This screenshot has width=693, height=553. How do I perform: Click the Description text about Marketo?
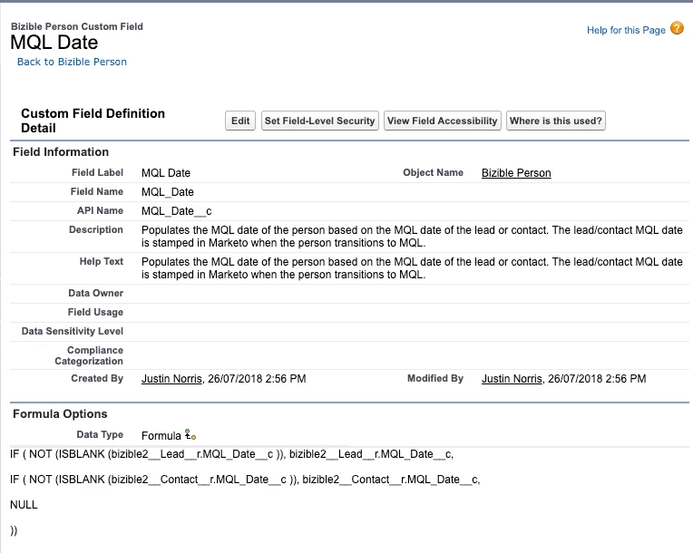[x=412, y=237]
